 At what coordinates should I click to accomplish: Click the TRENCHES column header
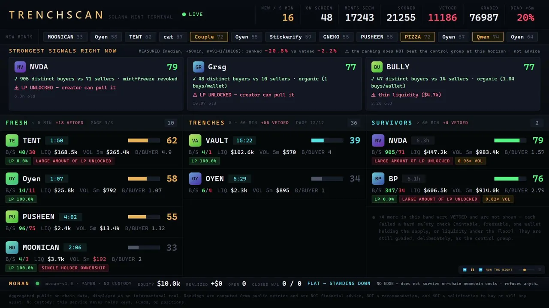pyautogui.click(x=207, y=123)
